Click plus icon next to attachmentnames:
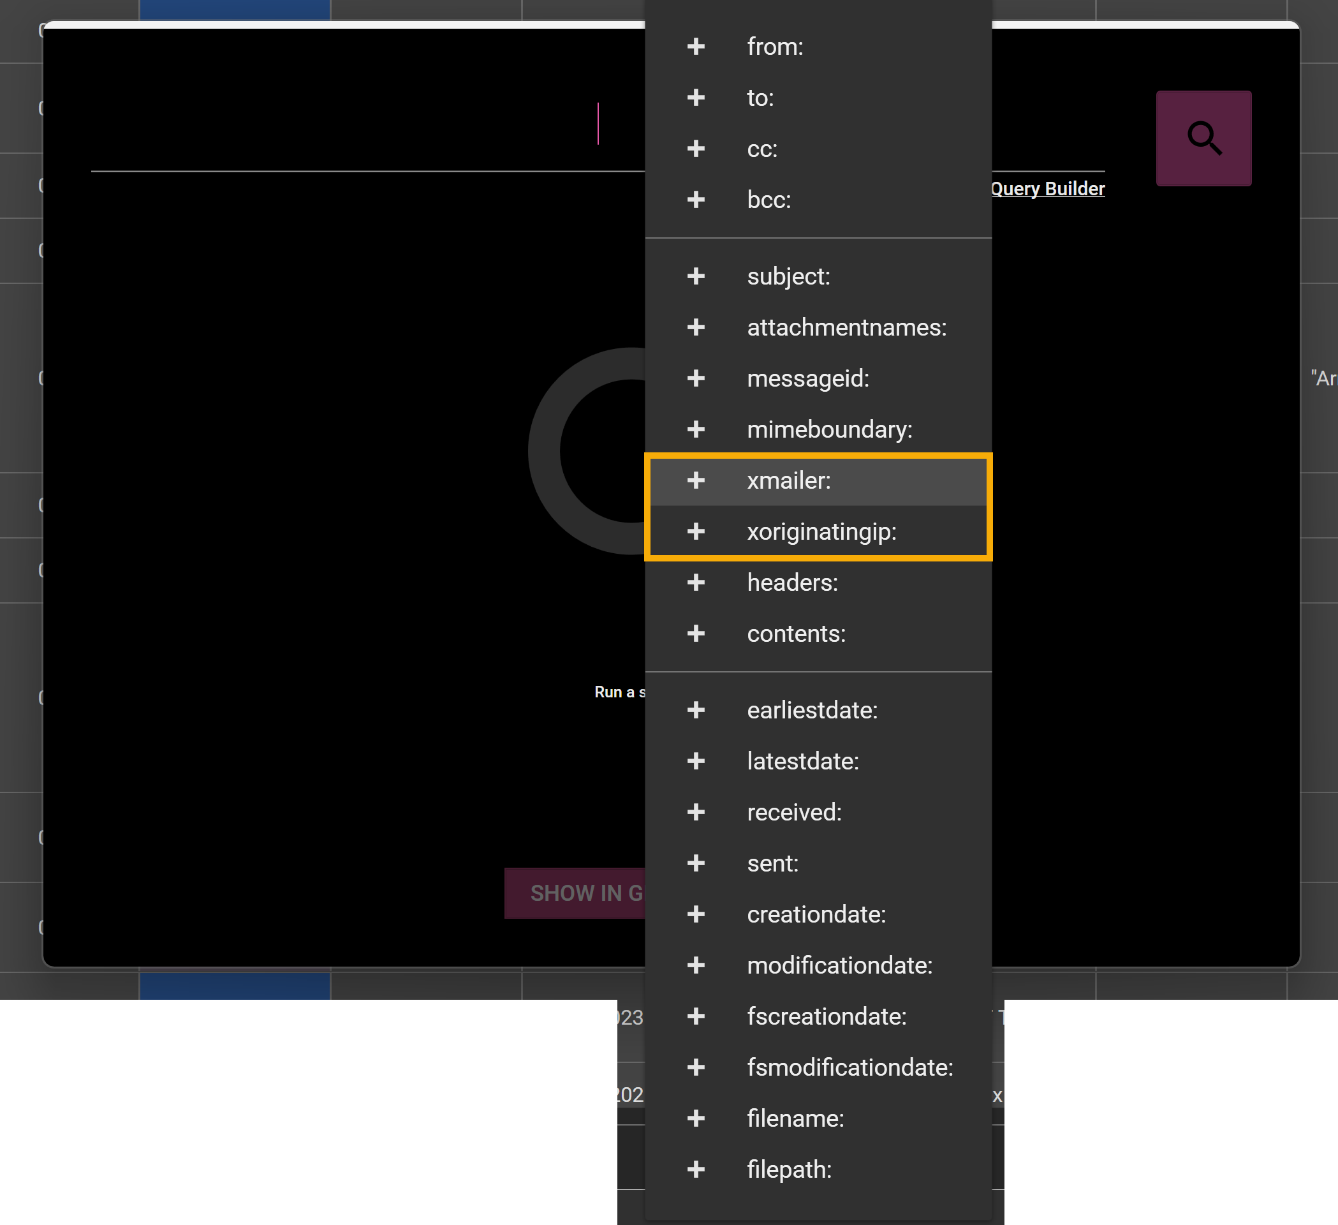 click(x=696, y=327)
